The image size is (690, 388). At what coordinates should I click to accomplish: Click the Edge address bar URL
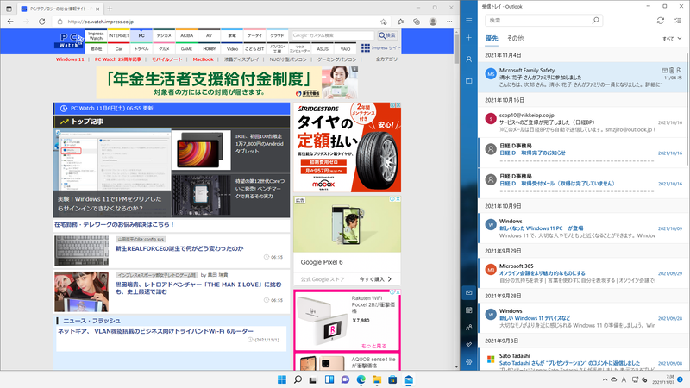[101, 22]
